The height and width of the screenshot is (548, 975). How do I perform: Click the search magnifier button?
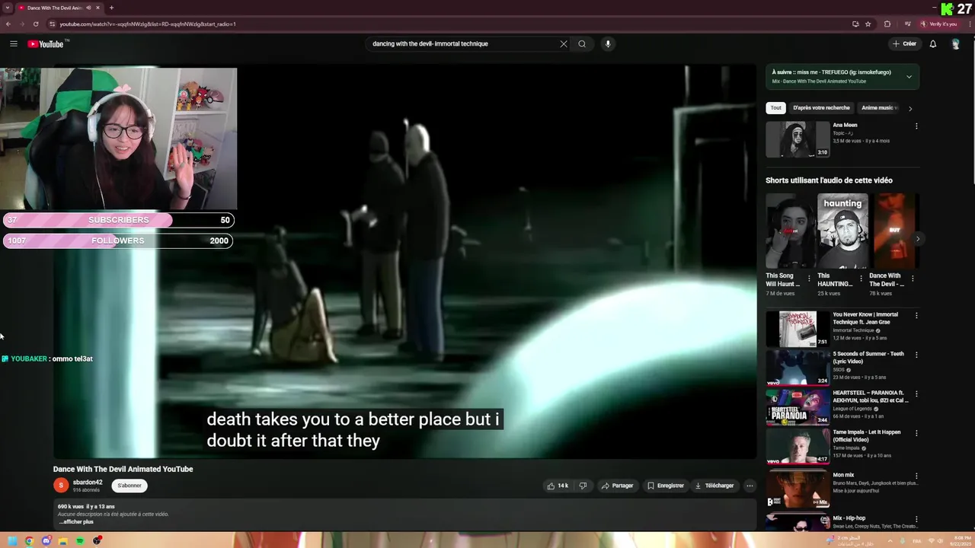(582, 43)
